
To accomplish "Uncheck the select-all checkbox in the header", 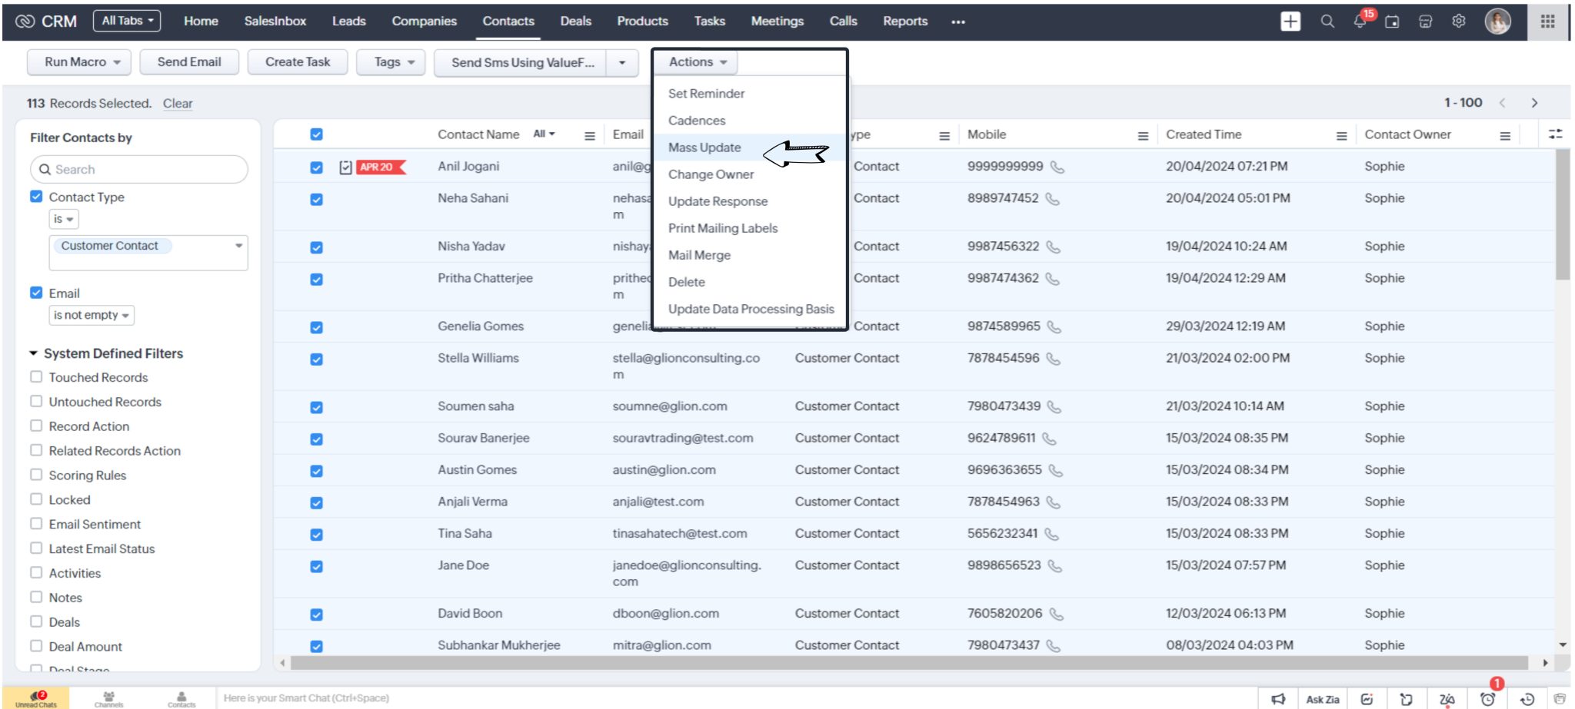I will 316,134.
